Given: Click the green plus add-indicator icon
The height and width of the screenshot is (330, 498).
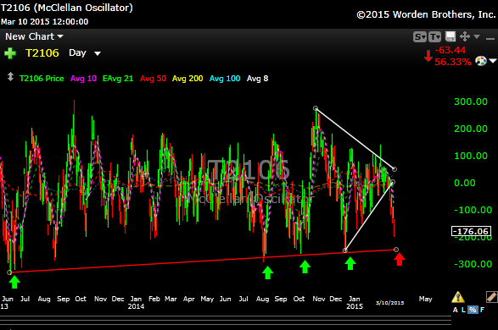Looking at the screenshot, I should 10,53.
